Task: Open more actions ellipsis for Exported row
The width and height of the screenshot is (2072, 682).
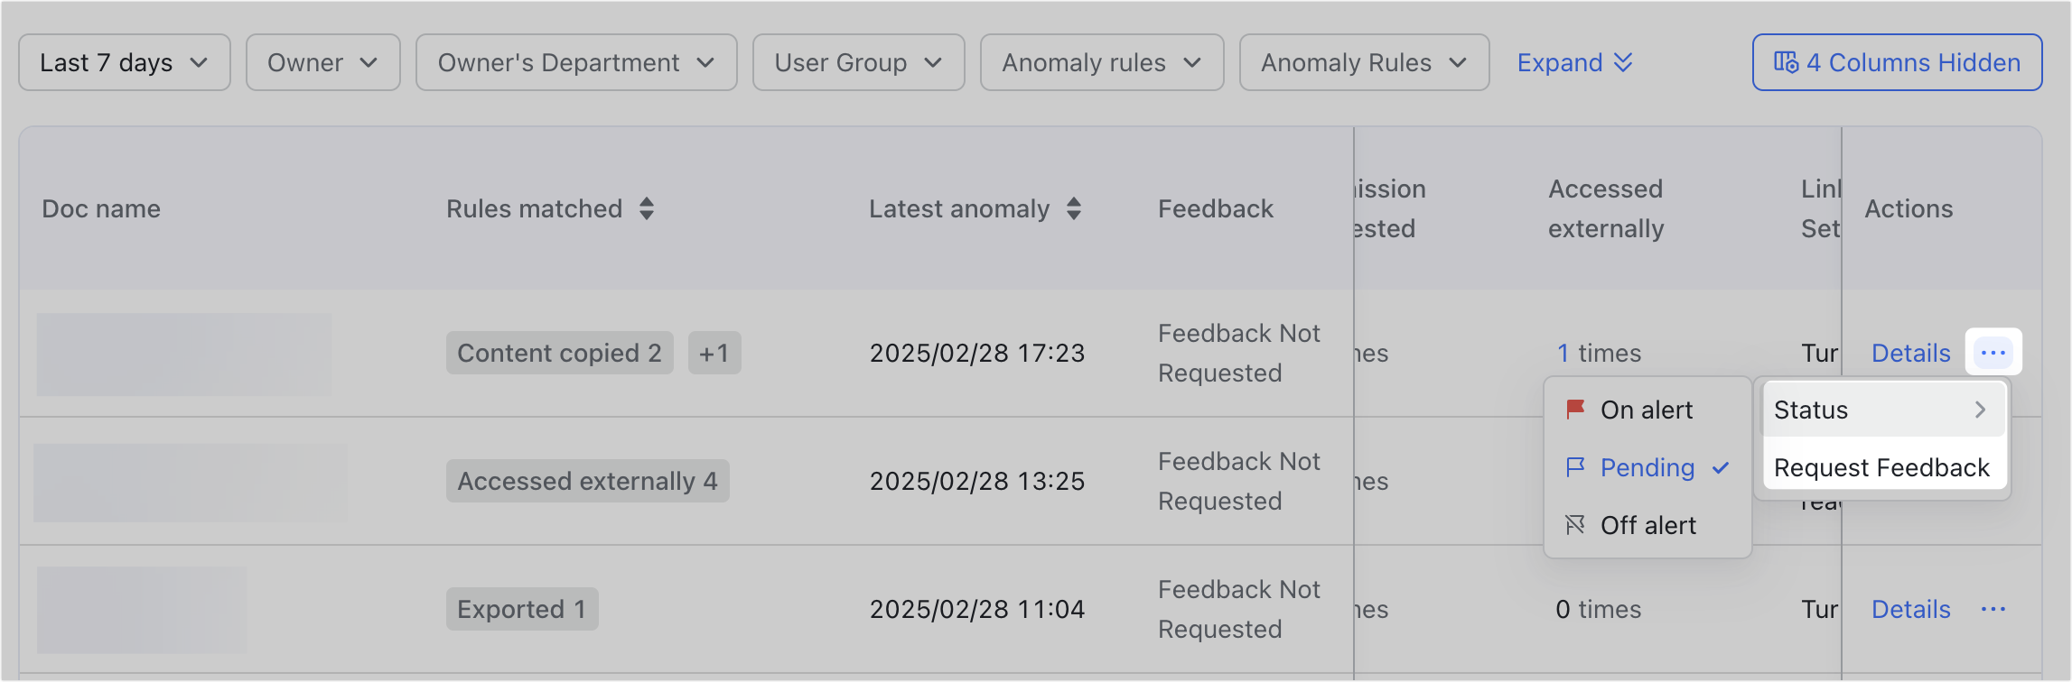Action: point(1993,609)
